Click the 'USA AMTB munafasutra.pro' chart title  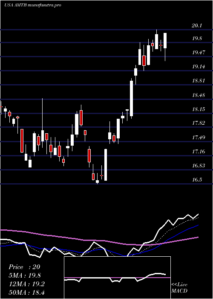pos(33,5)
